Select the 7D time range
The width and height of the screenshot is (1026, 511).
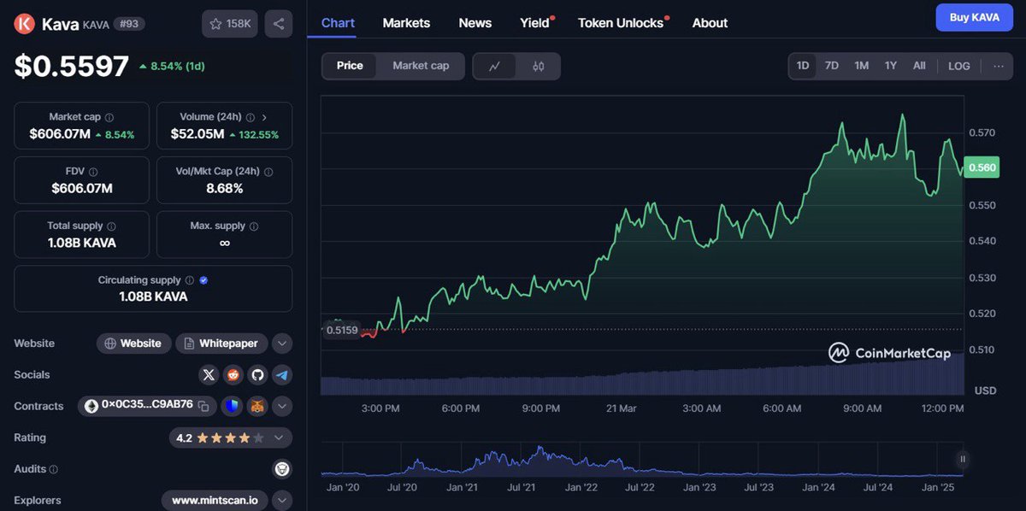pyautogui.click(x=831, y=66)
